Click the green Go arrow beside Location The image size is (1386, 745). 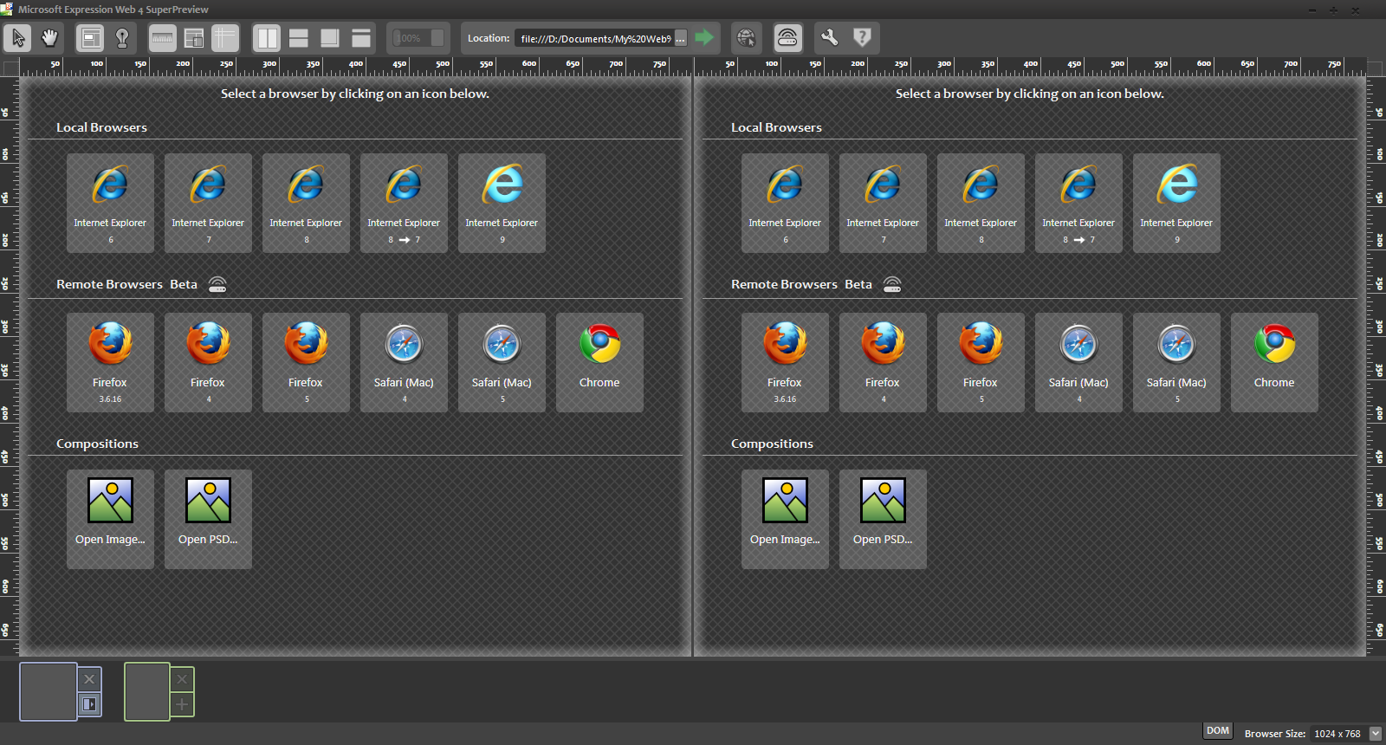tap(704, 38)
